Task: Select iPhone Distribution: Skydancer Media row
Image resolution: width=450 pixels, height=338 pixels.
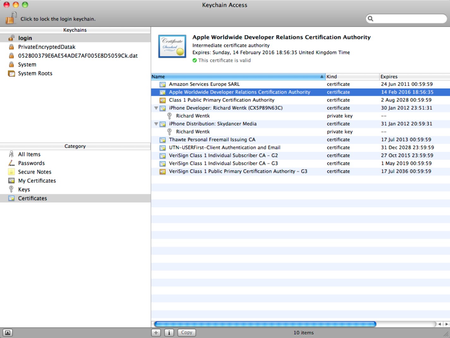Action: pos(300,124)
